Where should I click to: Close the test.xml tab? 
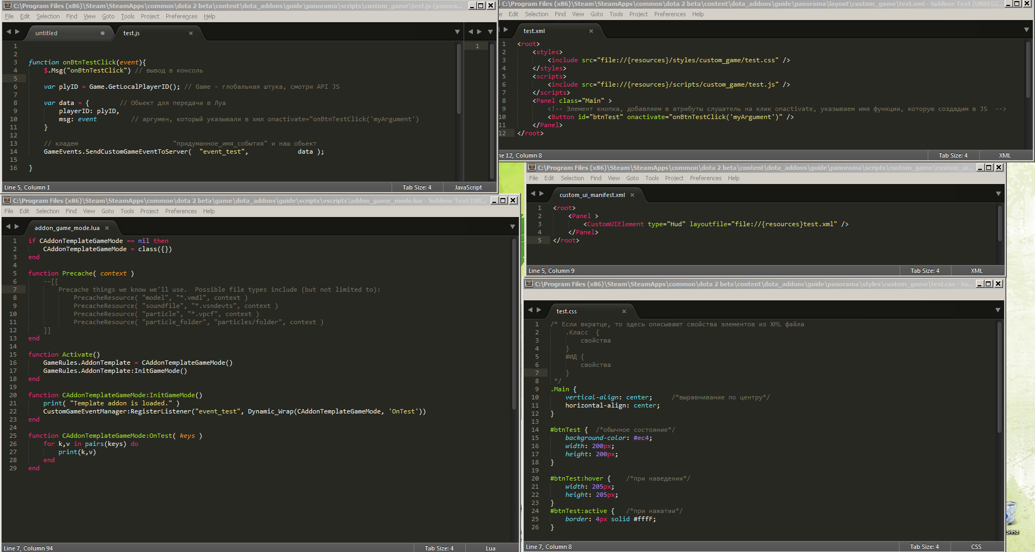point(591,31)
